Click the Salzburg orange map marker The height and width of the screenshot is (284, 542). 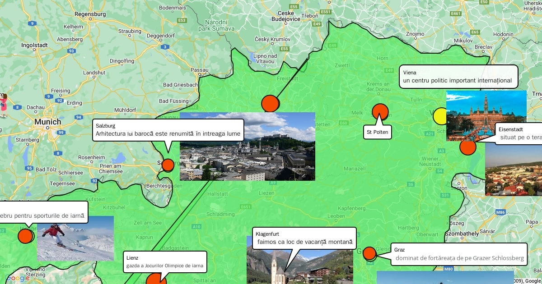[x=168, y=165]
